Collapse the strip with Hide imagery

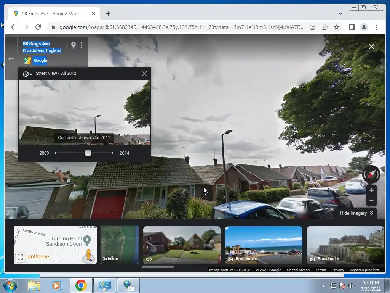point(356,213)
